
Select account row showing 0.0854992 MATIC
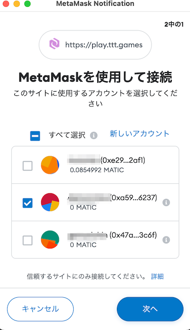tap(95, 165)
